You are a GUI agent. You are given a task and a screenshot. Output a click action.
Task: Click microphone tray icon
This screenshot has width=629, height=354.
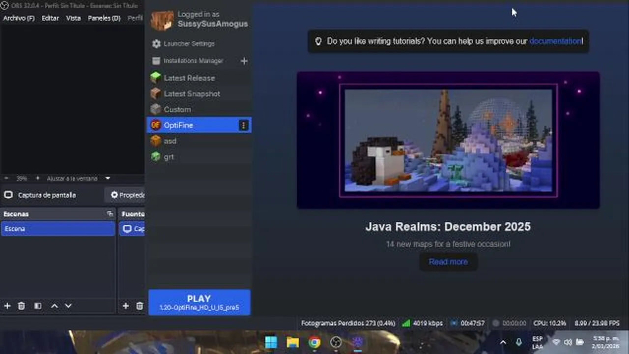pyautogui.click(x=518, y=342)
